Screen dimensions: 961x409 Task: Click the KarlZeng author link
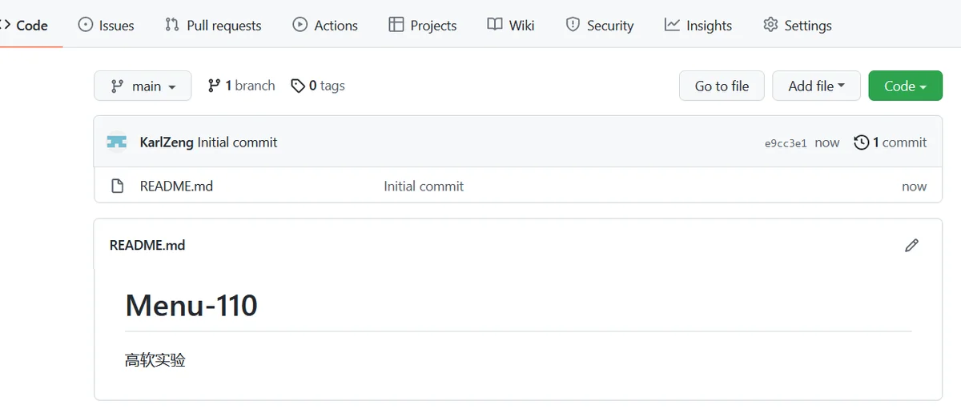[167, 142]
